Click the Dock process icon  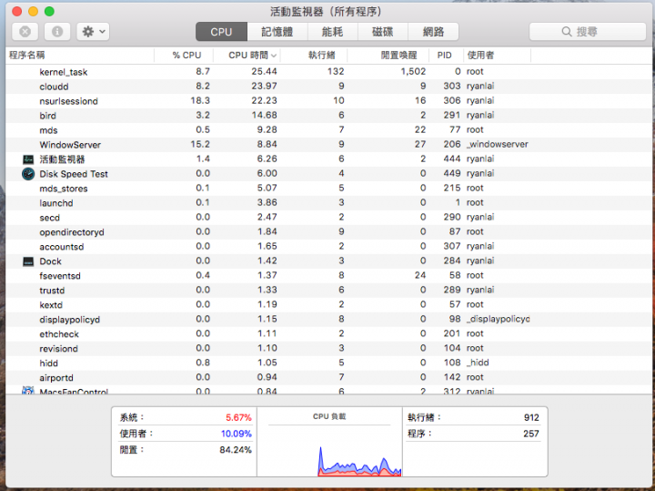pyautogui.click(x=28, y=261)
